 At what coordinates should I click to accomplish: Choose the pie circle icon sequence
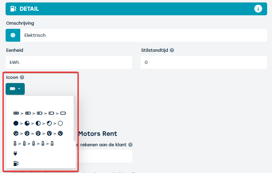point(38,123)
